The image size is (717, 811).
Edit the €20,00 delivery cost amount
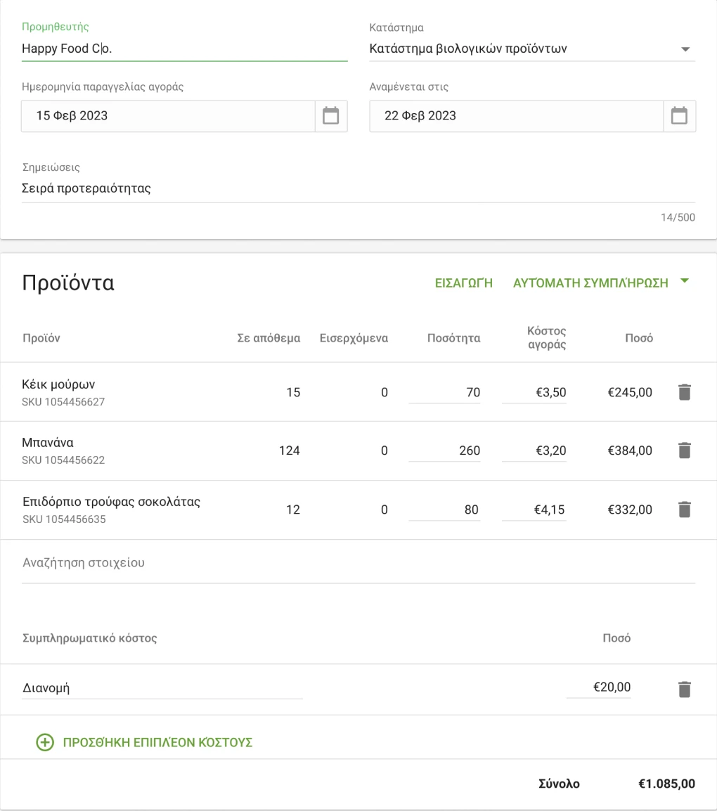[599, 687]
